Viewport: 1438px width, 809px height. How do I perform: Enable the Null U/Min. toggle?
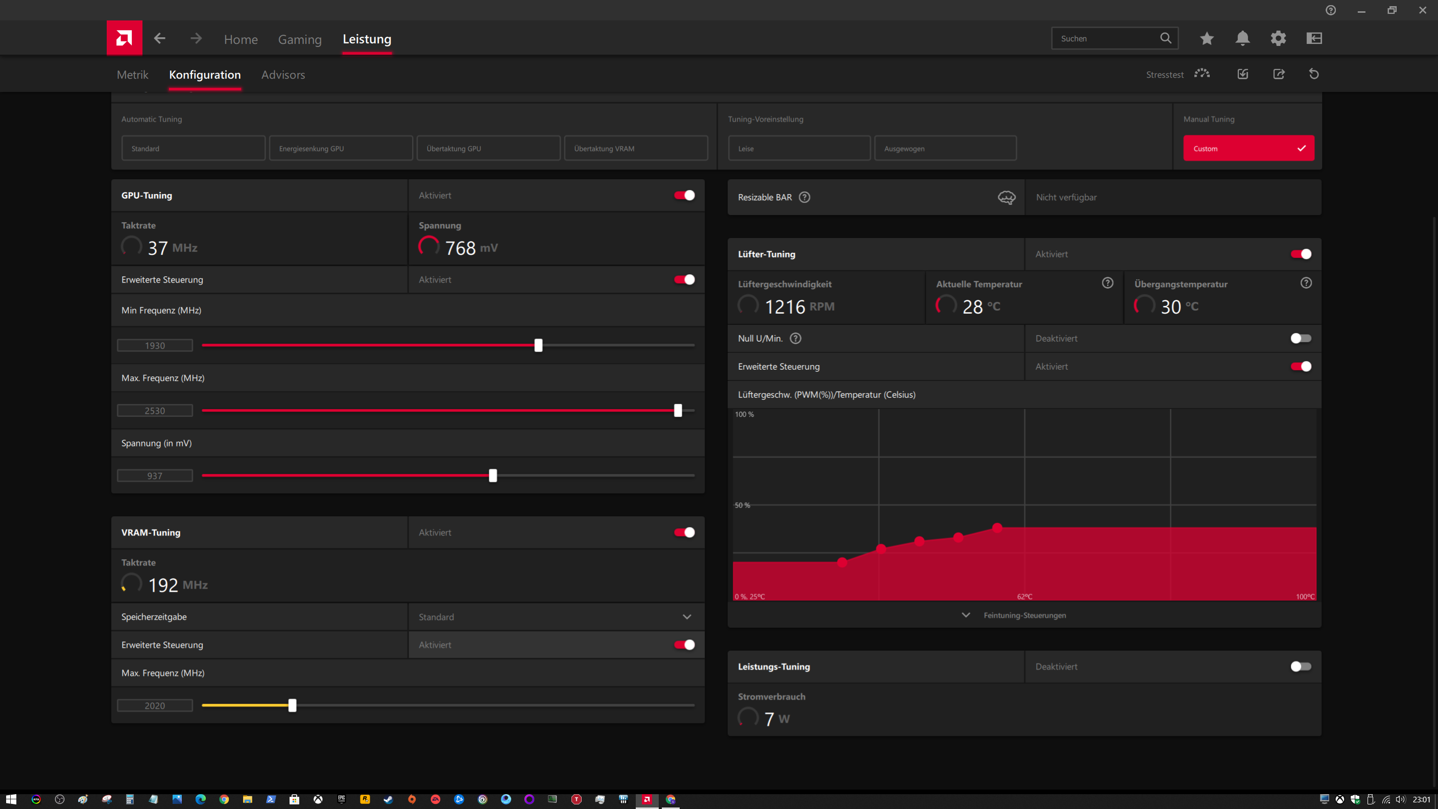1301,338
